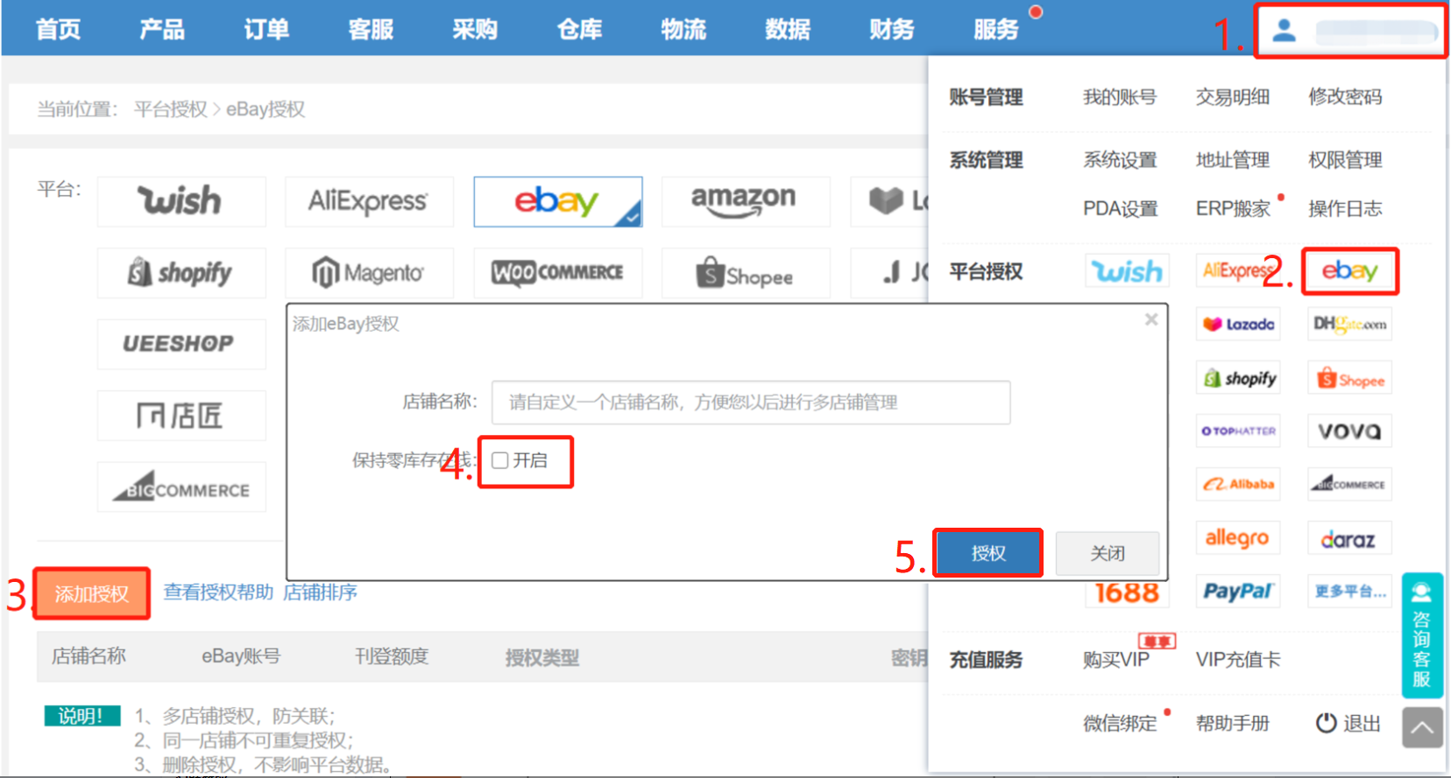Open the 仓库 navigation menu
This screenshot has height=778, width=1451.
click(579, 30)
